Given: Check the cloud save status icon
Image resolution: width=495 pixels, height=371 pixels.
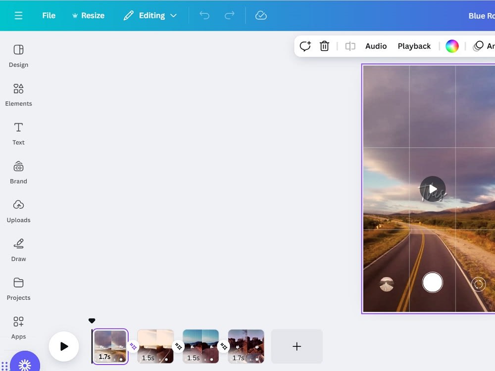Looking at the screenshot, I should 261,15.
